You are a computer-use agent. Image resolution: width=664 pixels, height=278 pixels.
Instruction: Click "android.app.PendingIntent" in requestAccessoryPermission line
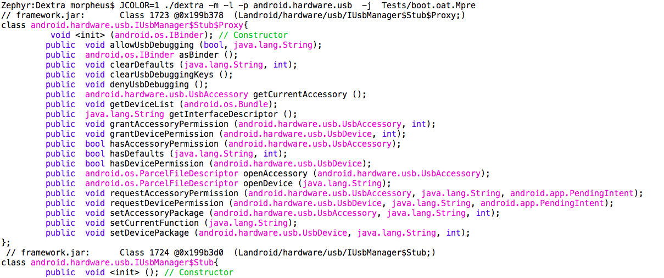(572, 193)
